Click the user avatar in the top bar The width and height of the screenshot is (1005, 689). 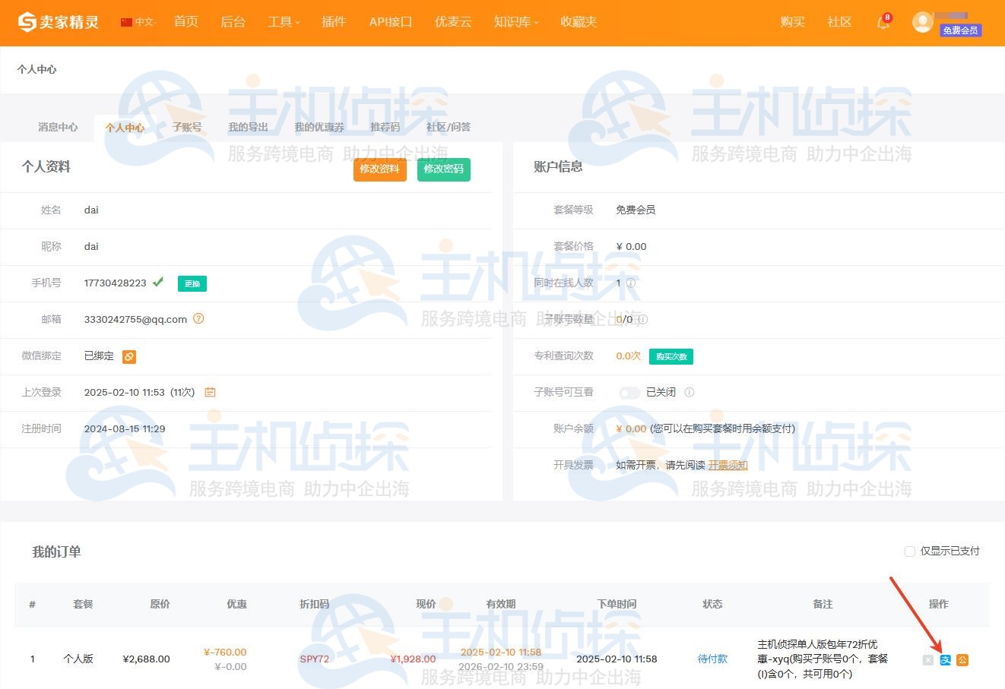(922, 22)
